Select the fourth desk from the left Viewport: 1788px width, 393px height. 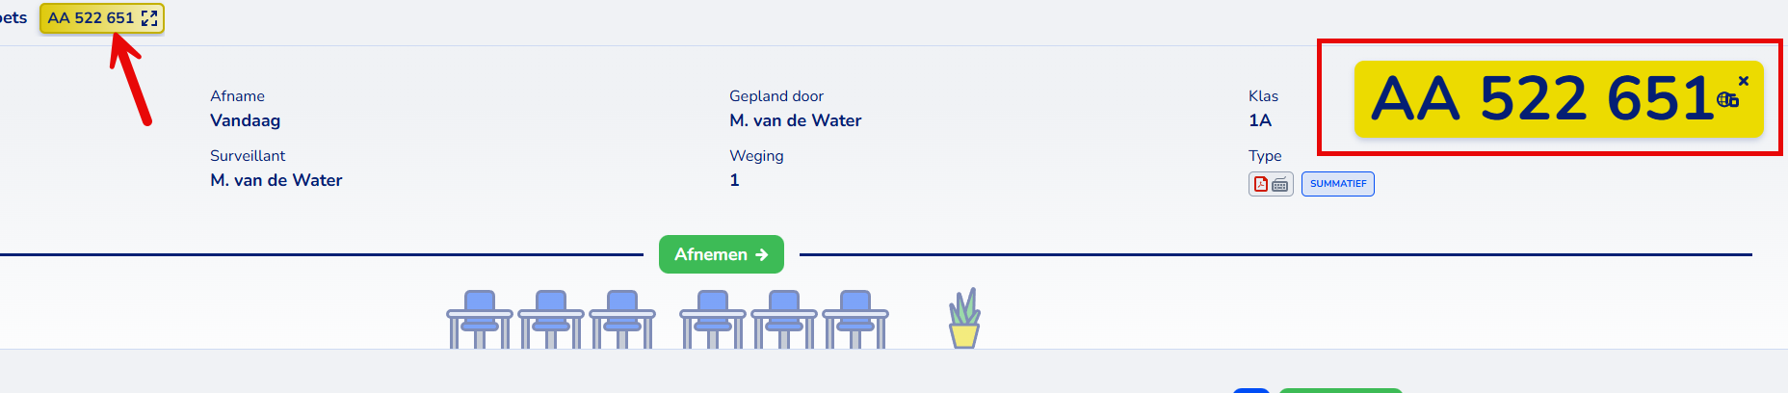pos(713,320)
